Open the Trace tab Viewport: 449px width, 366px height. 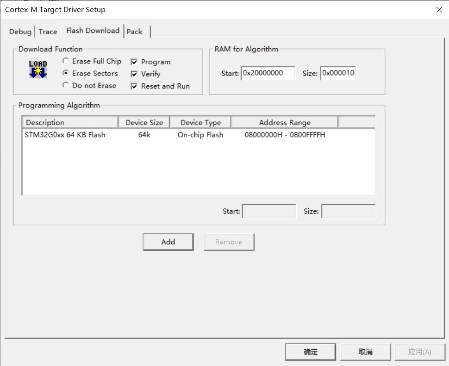point(48,32)
